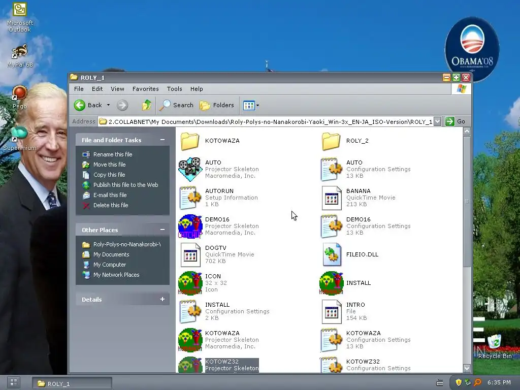Screen dimensions: 520x390
Task: Go to My Computer in Other Places
Action: [110, 265]
